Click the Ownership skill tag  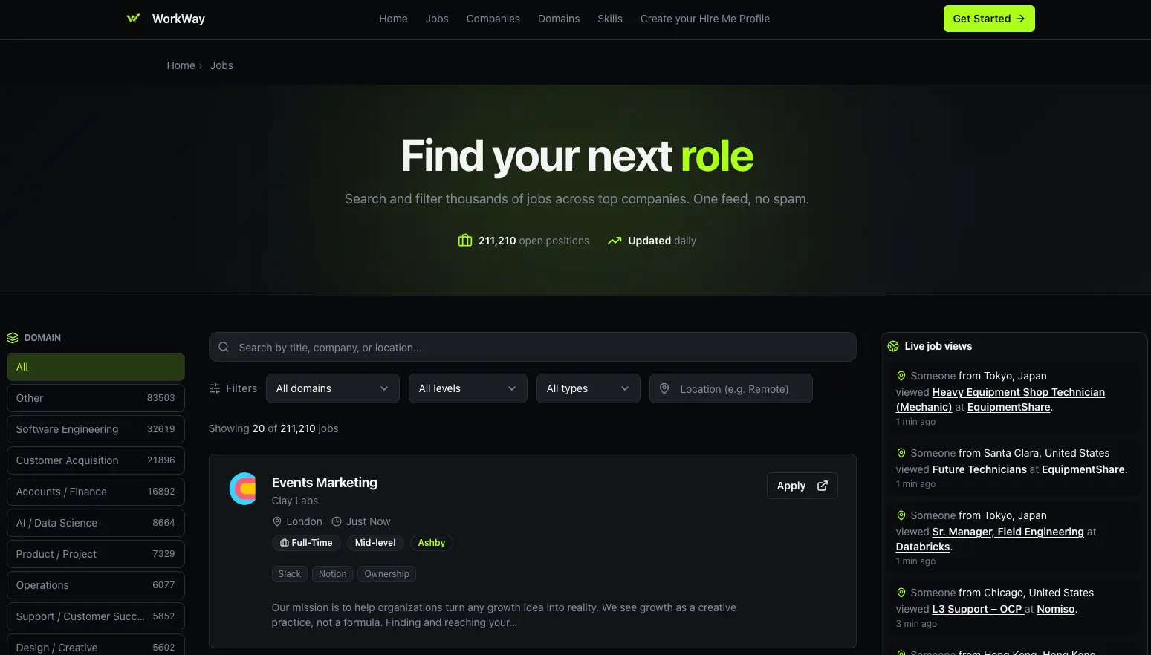387,574
